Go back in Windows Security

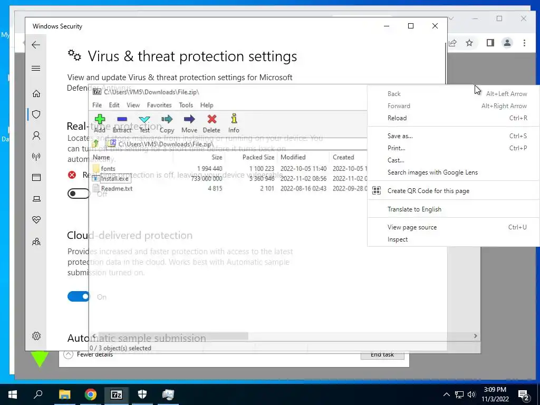tap(36, 45)
